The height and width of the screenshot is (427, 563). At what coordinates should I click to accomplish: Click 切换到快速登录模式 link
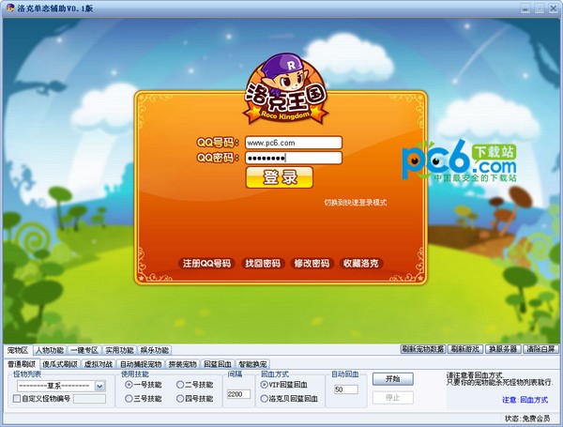point(356,203)
